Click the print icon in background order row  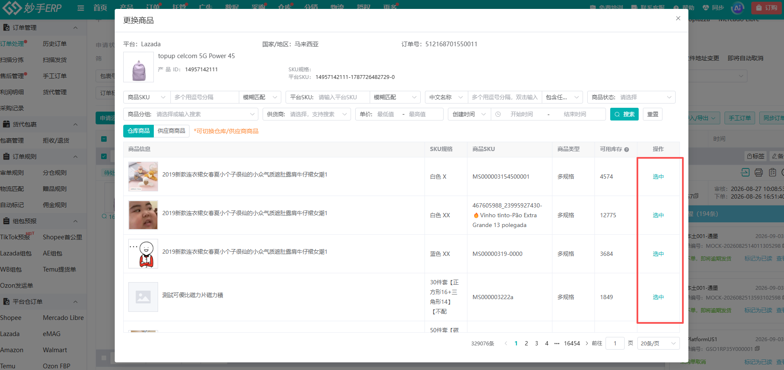point(759,172)
